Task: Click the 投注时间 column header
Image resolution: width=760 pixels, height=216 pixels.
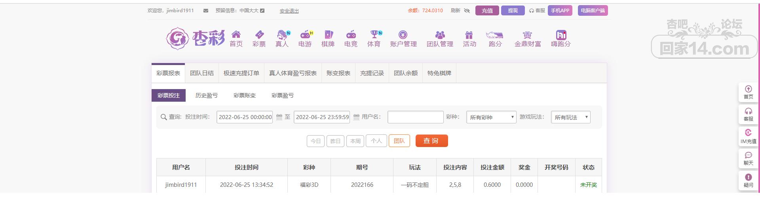Action: click(x=247, y=168)
